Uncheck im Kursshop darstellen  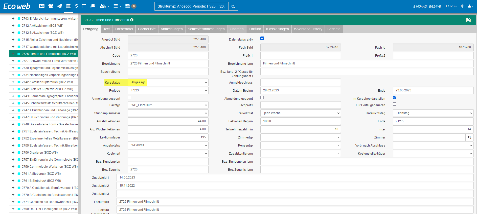pos(395,97)
